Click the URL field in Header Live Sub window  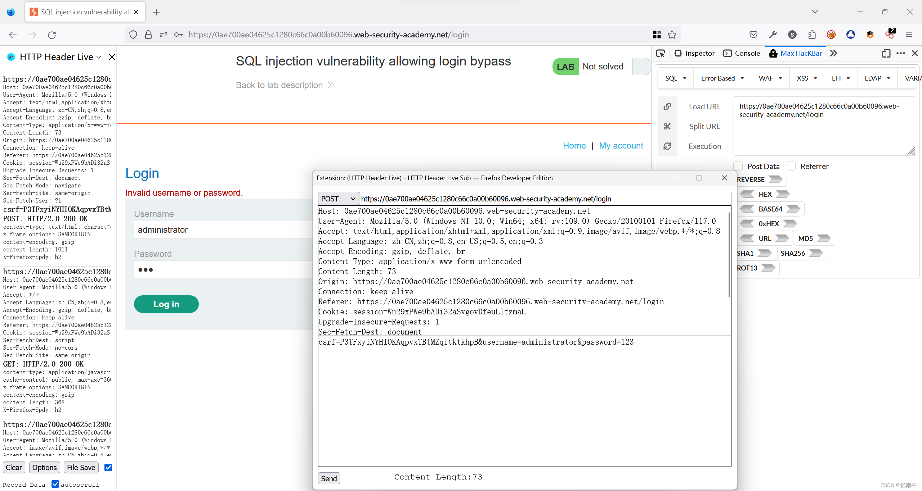[545, 199]
